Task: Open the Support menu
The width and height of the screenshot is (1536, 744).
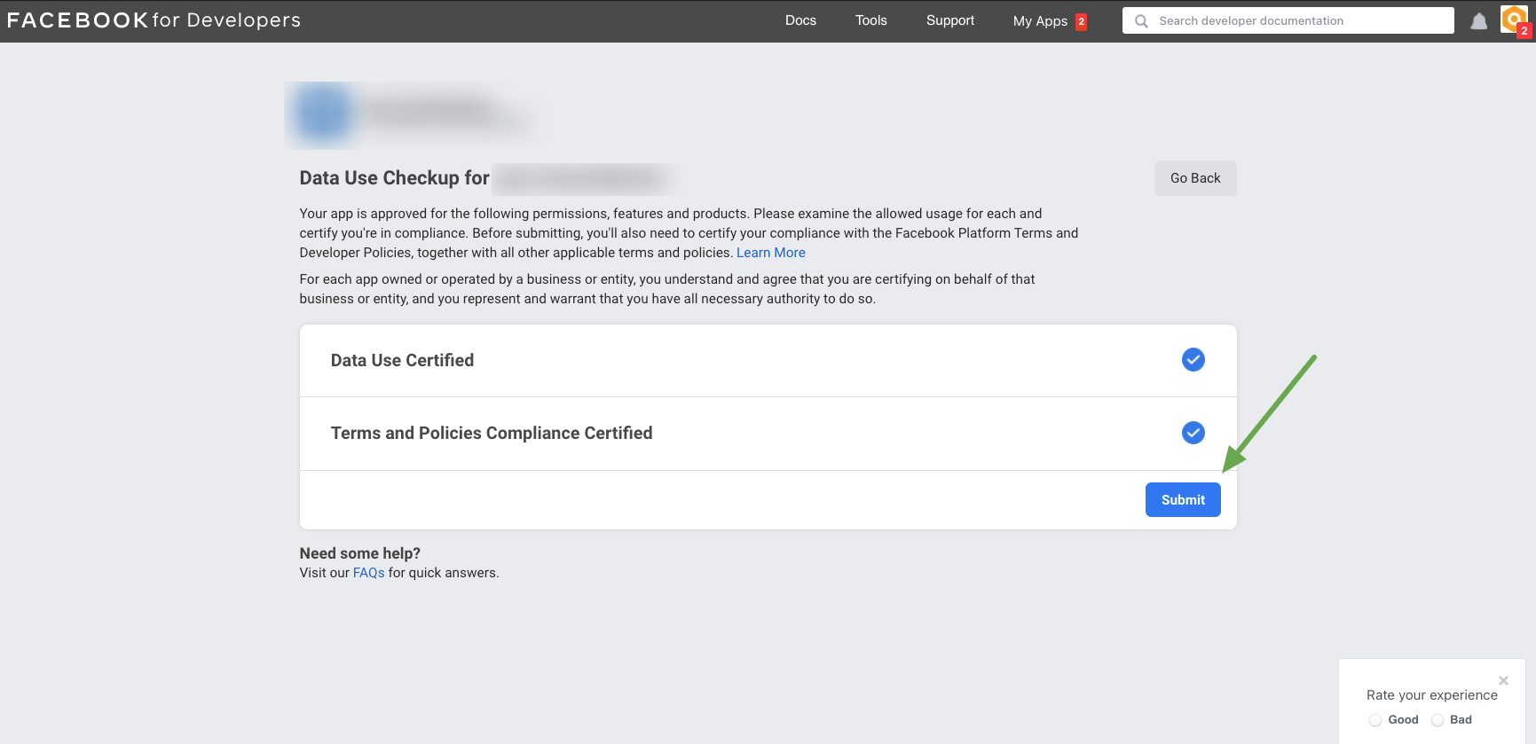Action: 949,20
